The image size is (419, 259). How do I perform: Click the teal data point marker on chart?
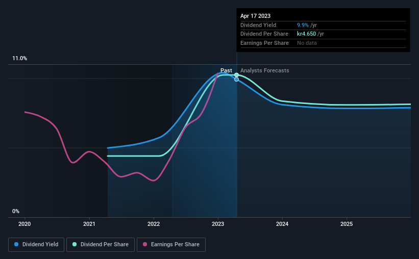tap(236, 75)
